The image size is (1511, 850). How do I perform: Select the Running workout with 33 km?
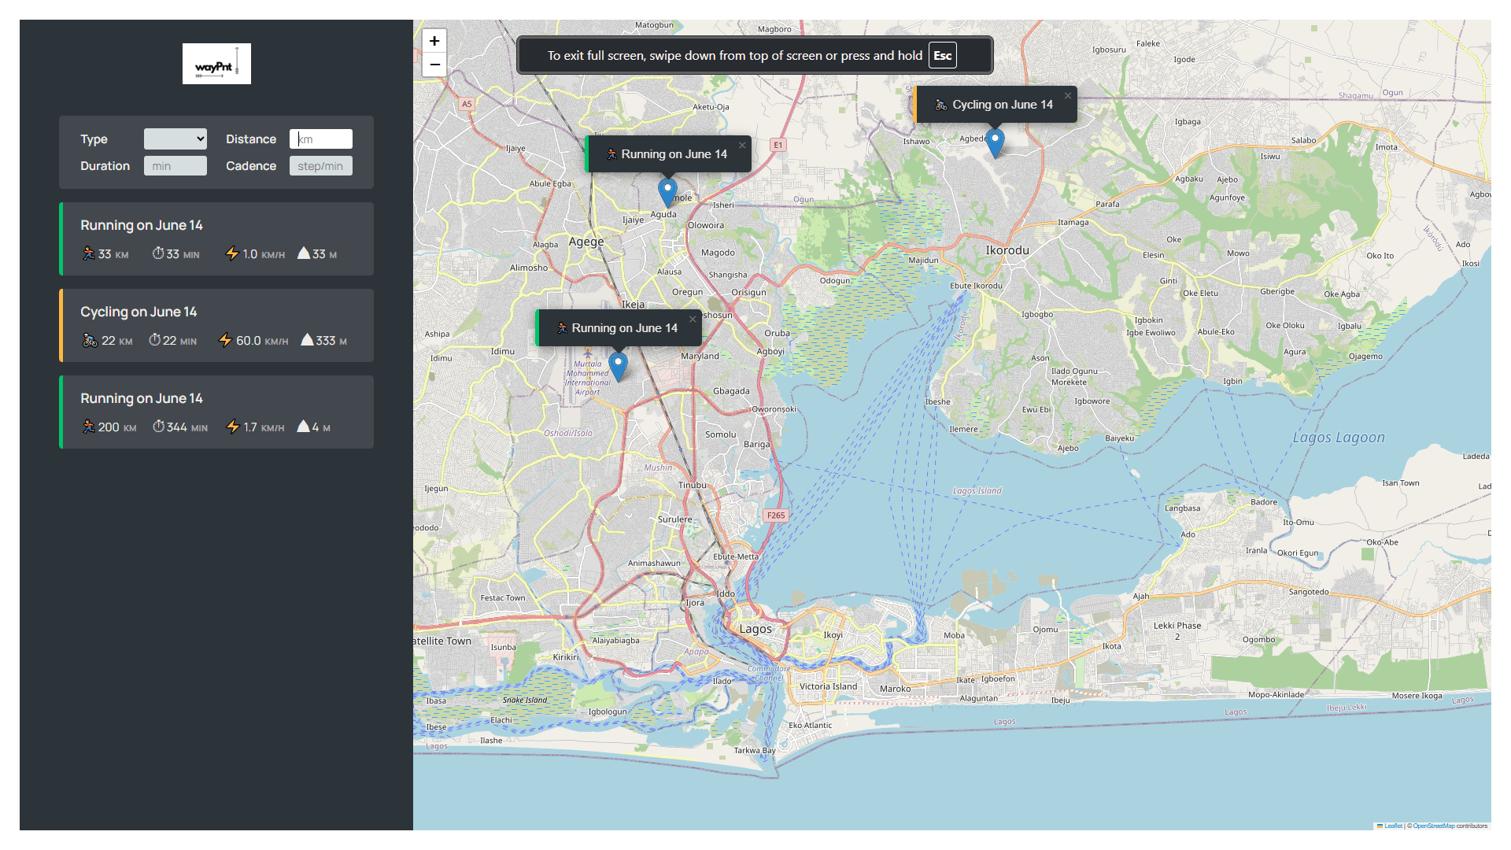[x=216, y=239]
